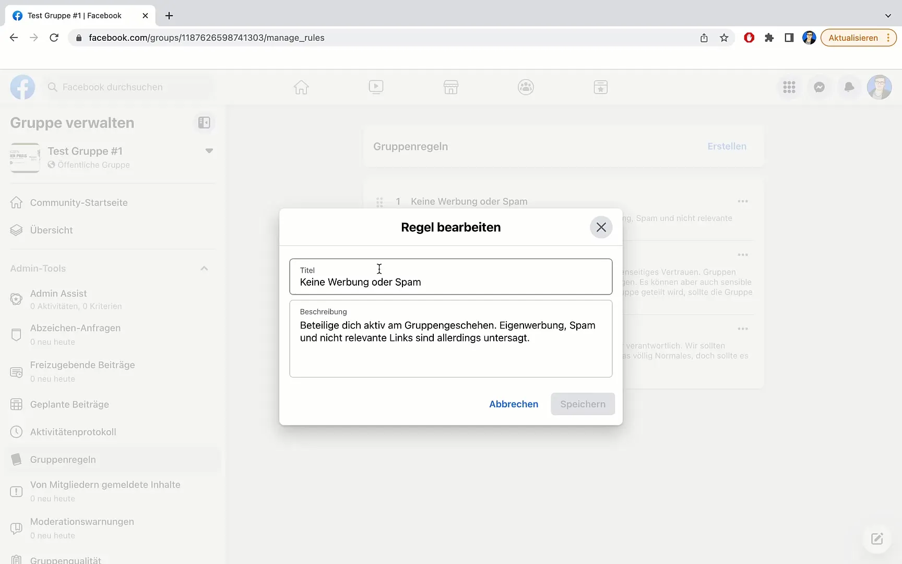
Task: Open the Messenger icon
Action: click(x=820, y=87)
